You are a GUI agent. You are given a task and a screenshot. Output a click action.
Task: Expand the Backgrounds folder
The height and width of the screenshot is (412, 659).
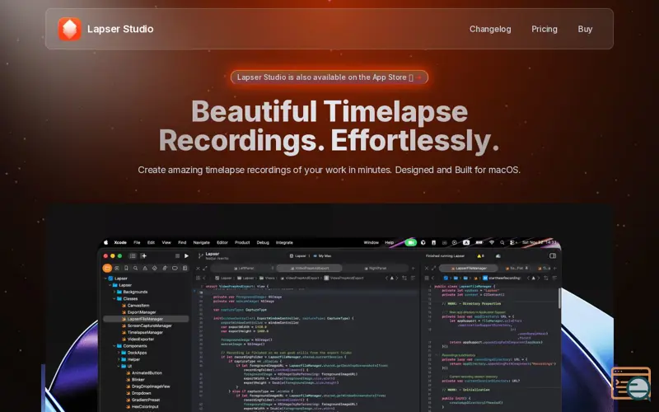[115, 292]
